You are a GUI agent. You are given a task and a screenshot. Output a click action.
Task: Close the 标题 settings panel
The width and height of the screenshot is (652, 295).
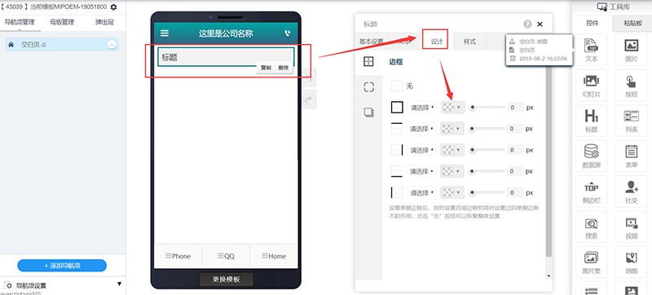[x=540, y=24]
